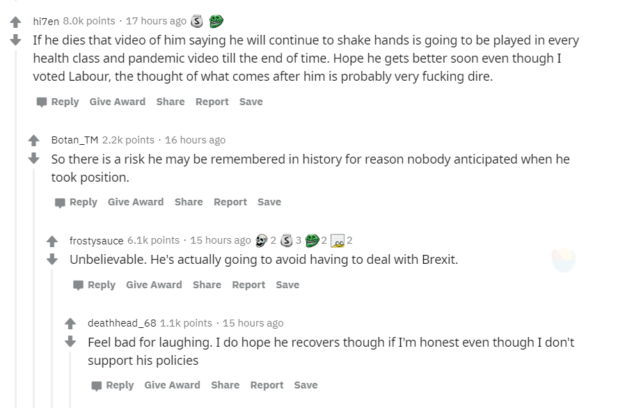Image resolution: width=618 pixels, height=408 pixels.
Task: Reply to hi7en's comment
Action: [58, 102]
